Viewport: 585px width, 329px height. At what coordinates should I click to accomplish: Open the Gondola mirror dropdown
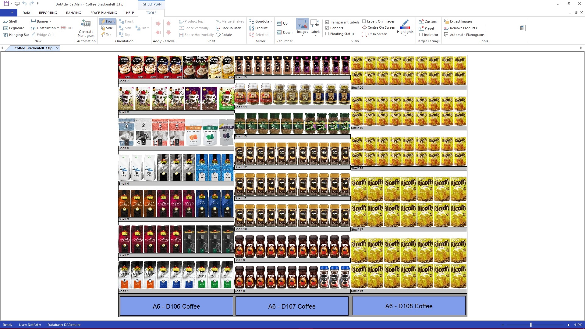[271, 21]
